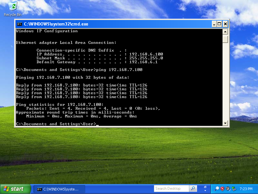Focus the Search Desktop input field

pyautogui.click(x=172, y=189)
